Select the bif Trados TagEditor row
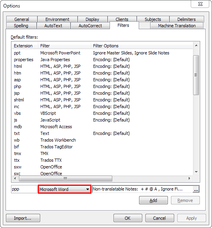This screenshot has width=212, height=228. [x=102, y=147]
